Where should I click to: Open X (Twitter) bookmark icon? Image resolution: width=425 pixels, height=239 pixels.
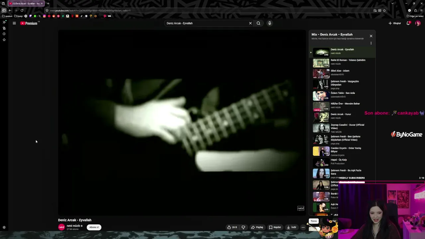(x=40, y=16)
